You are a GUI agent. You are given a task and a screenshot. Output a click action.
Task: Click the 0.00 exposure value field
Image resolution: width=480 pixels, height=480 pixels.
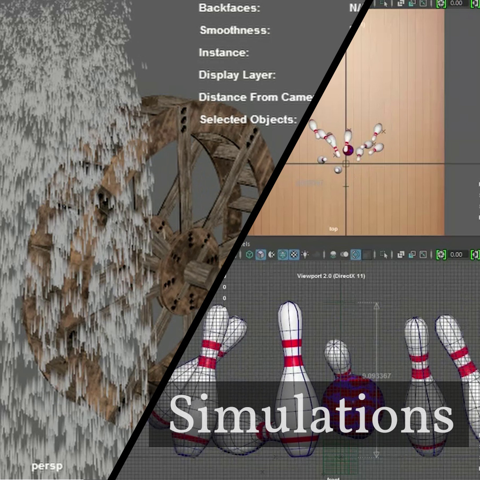(x=456, y=254)
